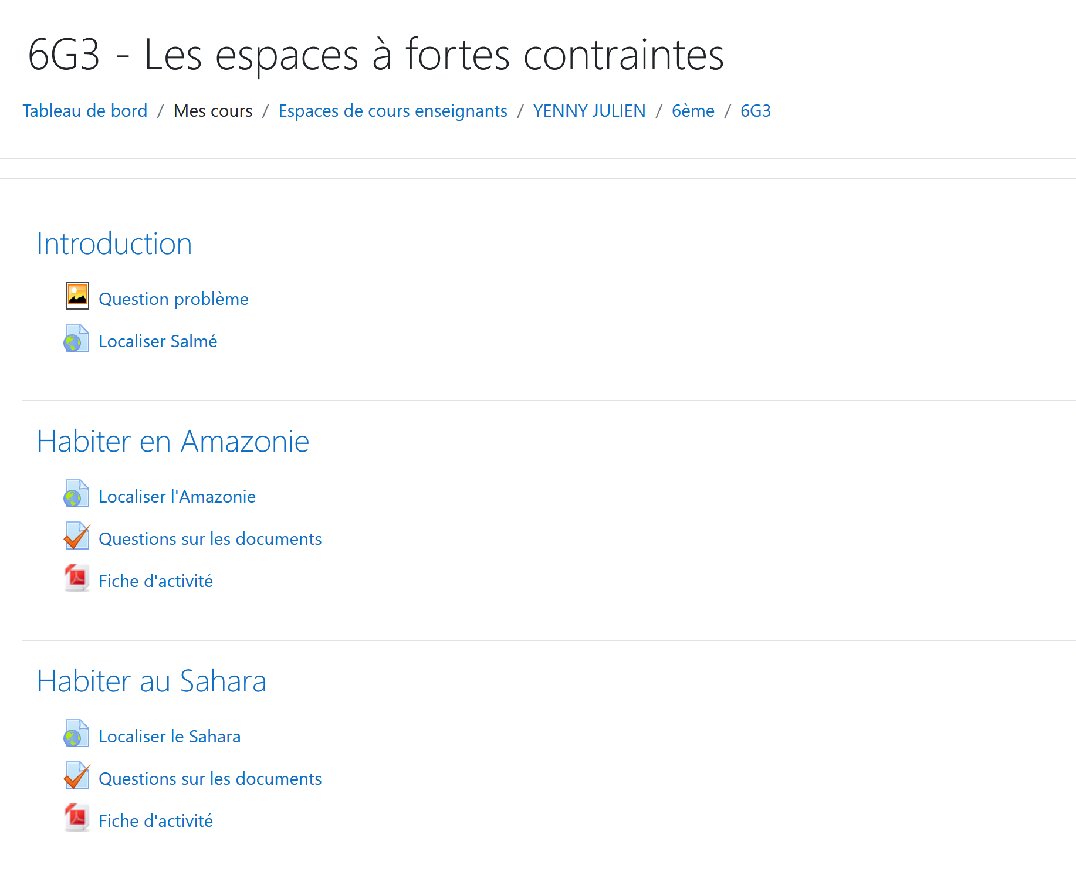The image size is (1076, 875).
Task: Open Questions sur les documents in Amazonie section
Action: 210,539
